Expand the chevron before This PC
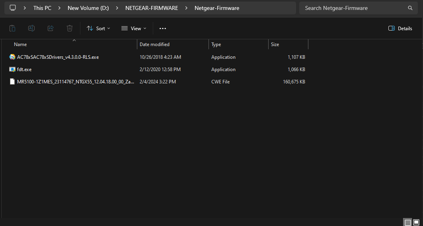423x226 pixels. point(25,8)
